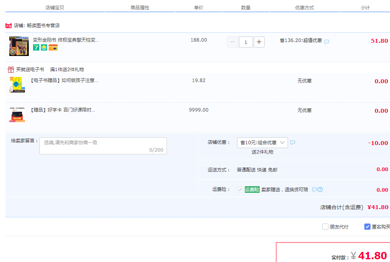The width and height of the screenshot is (390, 262).
Task: Click the red gift box icon
Action: (11, 70)
